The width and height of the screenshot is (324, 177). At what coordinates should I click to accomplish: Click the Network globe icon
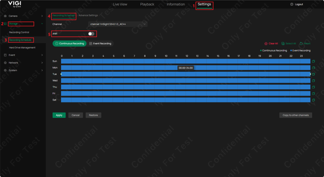click(x=5, y=63)
